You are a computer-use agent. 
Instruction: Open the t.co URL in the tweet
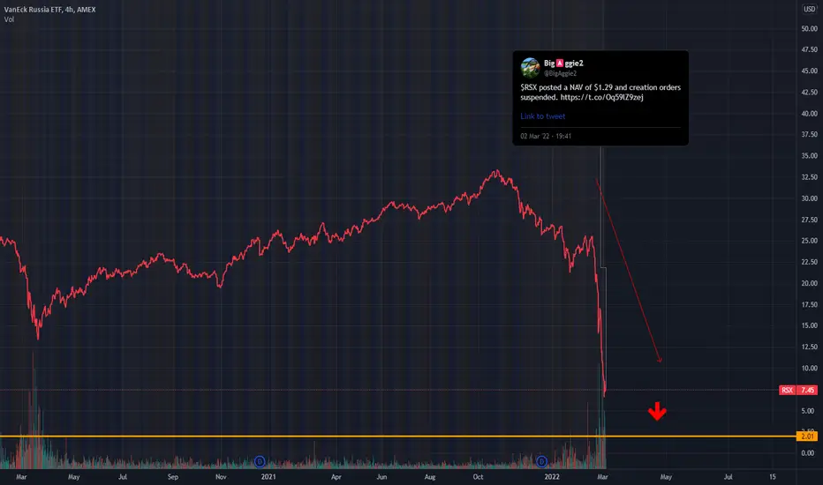pyautogui.click(x=601, y=98)
